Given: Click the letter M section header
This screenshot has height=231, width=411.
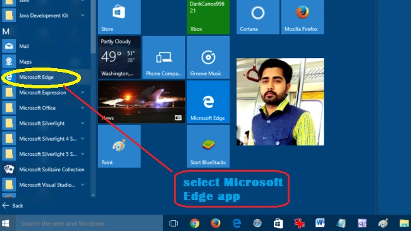Looking at the screenshot, I should point(6,32).
